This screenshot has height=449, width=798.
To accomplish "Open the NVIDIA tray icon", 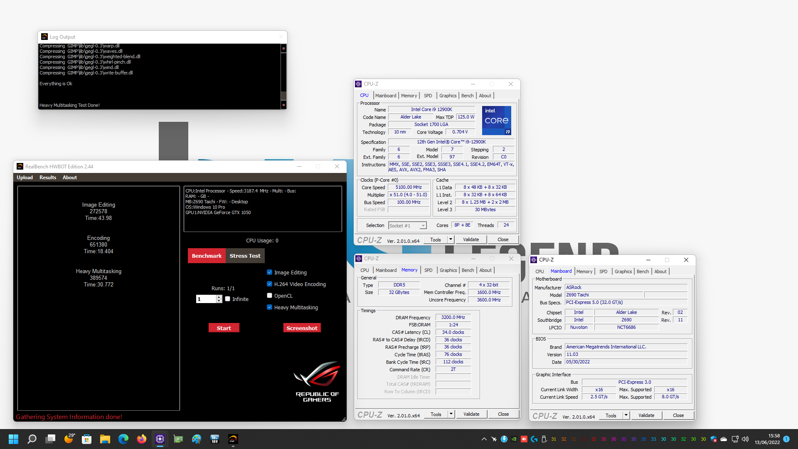I will click(x=514, y=439).
